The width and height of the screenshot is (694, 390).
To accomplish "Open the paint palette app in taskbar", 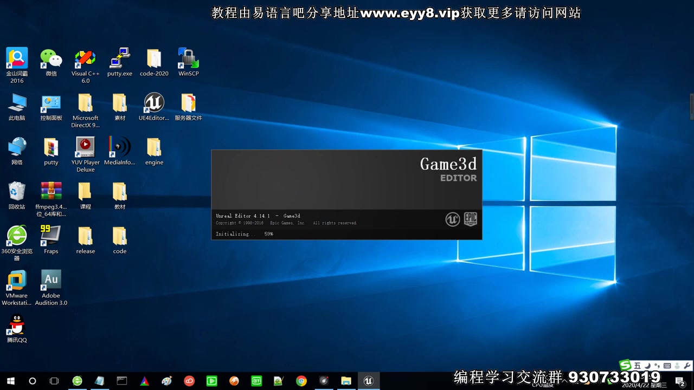I will pos(167,381).
